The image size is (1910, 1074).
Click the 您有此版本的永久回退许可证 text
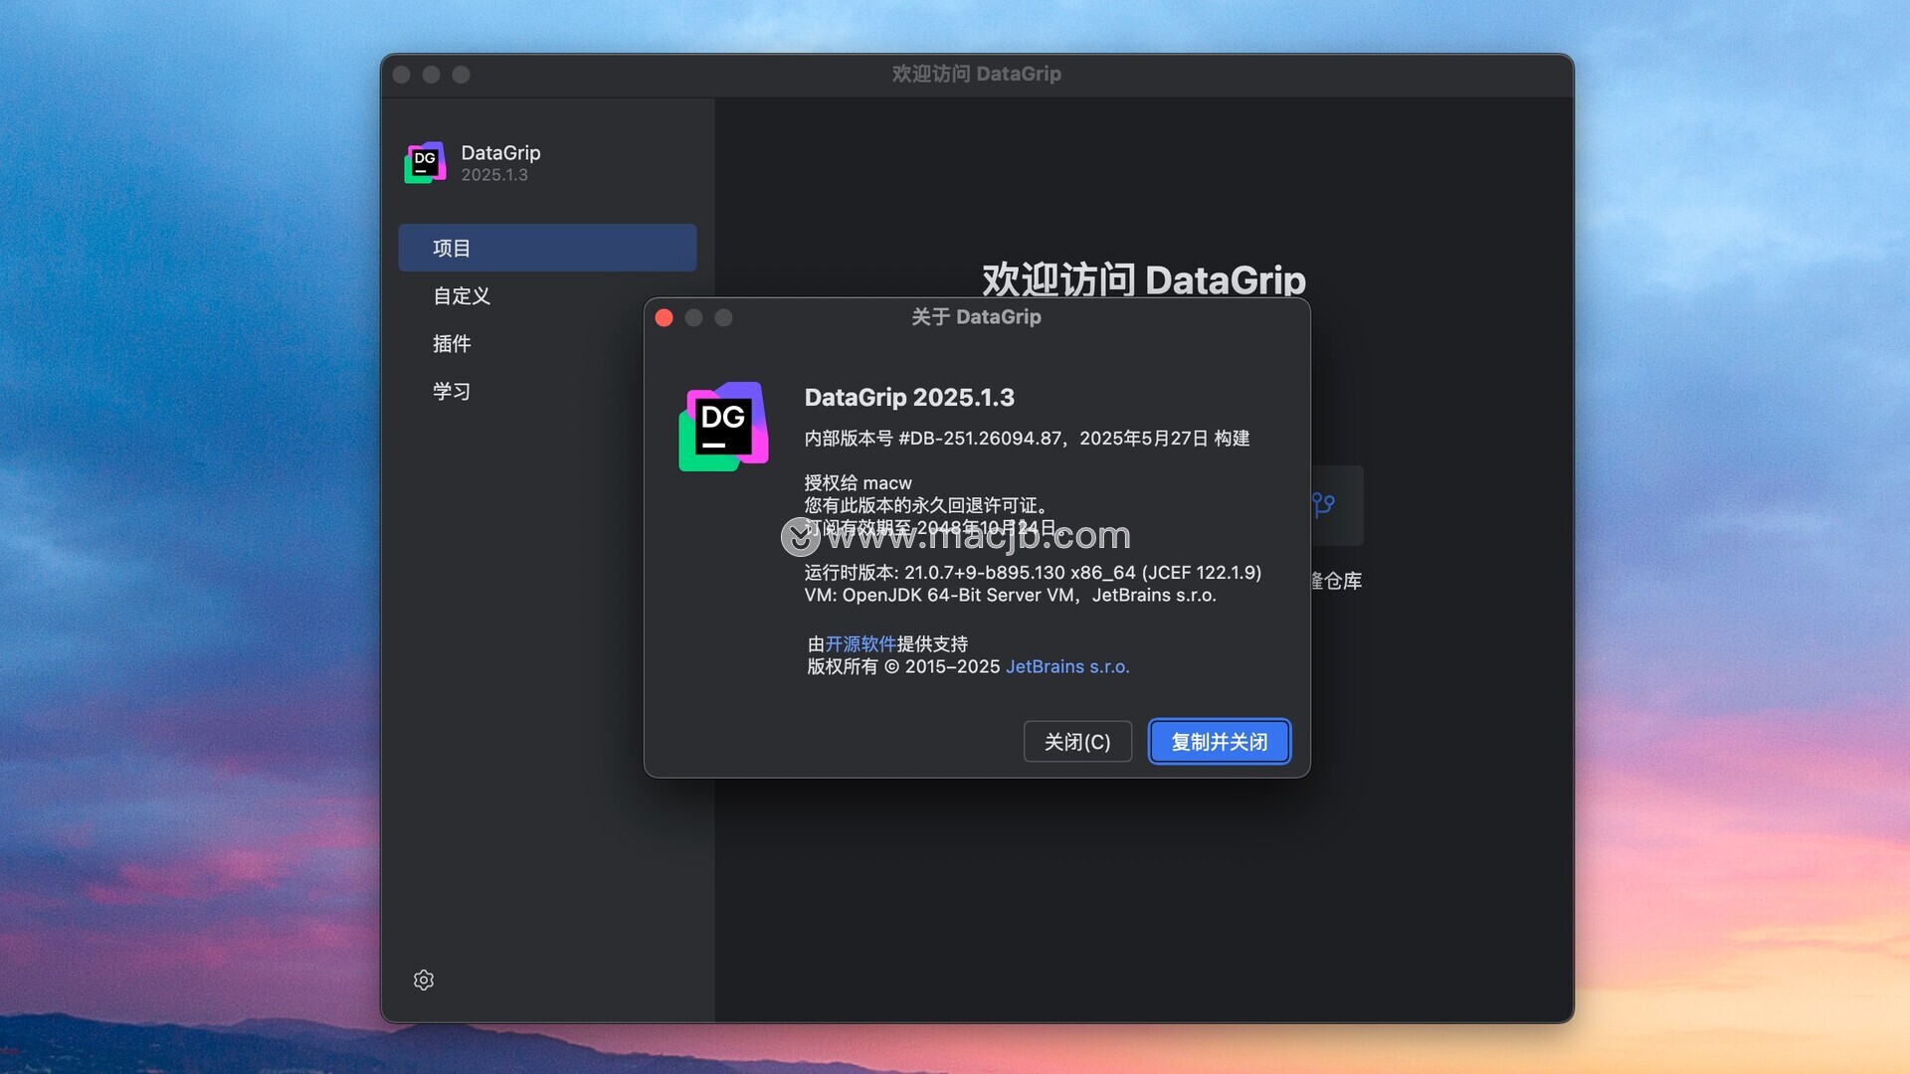point(926,505)
